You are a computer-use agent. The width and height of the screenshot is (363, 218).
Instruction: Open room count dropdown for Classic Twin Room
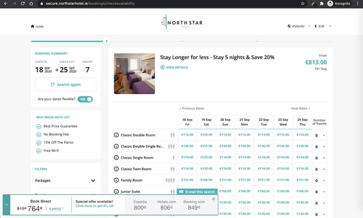[319, 169]
